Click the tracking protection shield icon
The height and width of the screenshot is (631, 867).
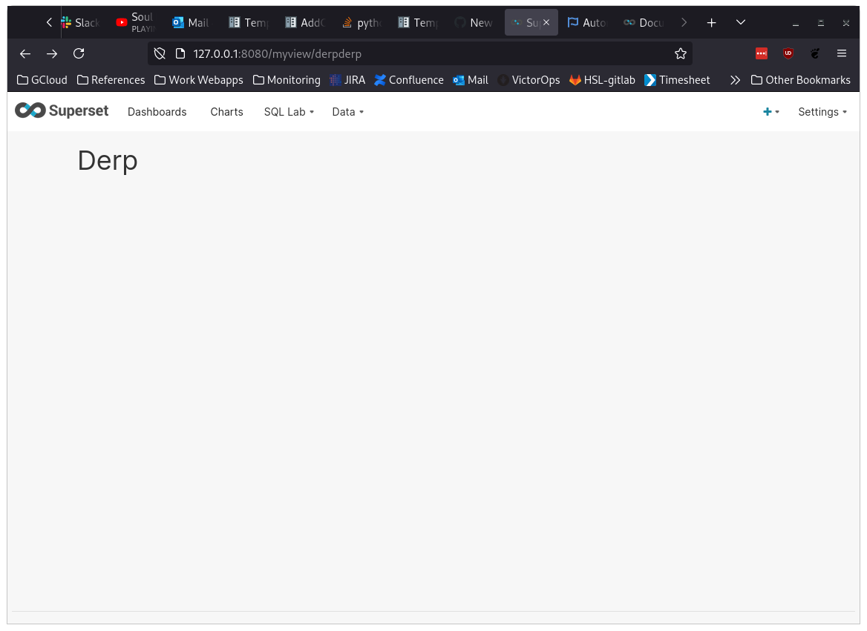click(x=160, y=53)
